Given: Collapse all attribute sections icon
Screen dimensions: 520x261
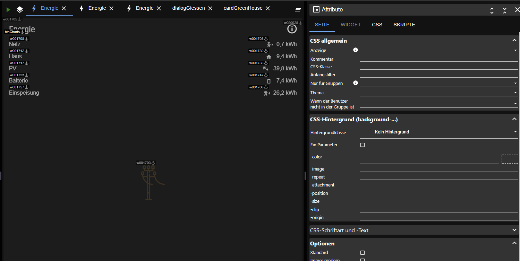Looking at the screenshot, I should [x=505, y=10].
